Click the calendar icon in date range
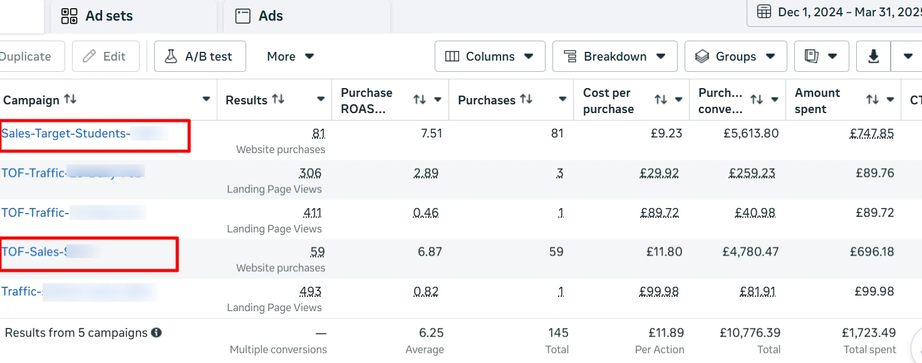 click(x=764, y=12)
